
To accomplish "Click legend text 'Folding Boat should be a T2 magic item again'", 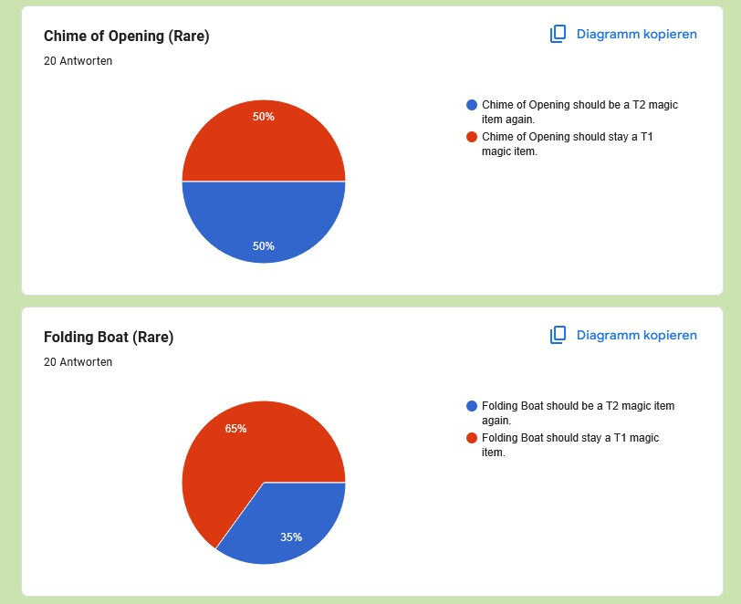I will tap(578, 413).
